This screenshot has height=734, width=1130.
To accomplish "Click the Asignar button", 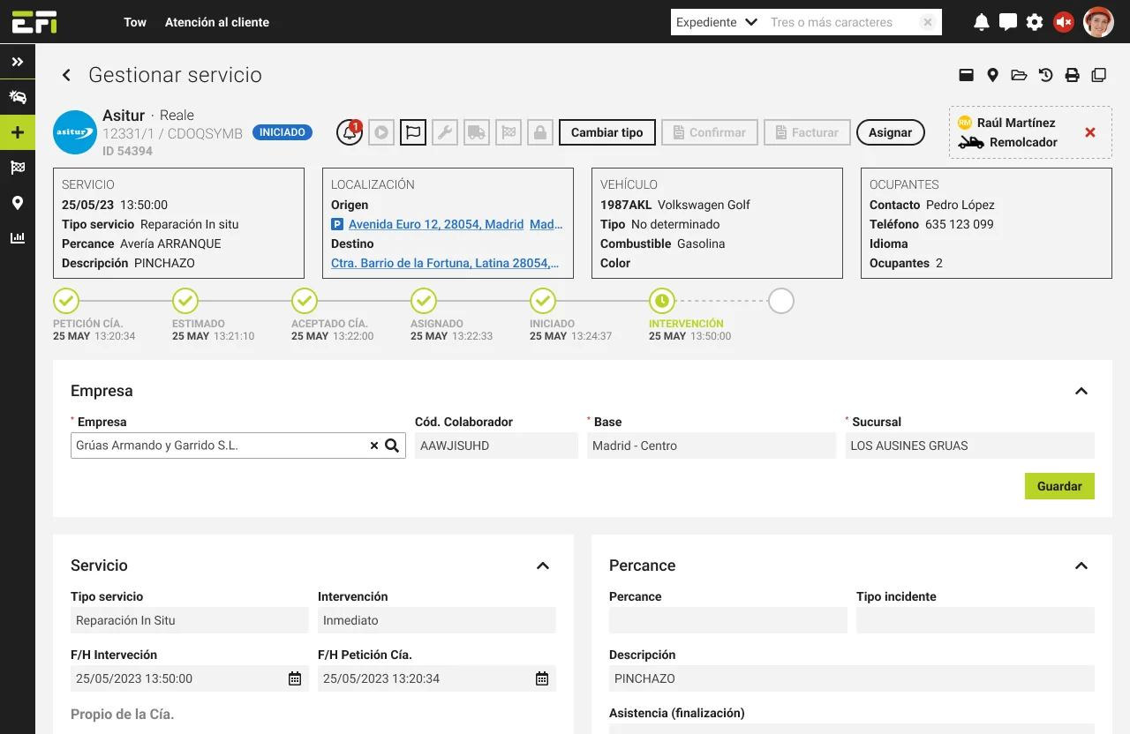I will click(x=891, y=132).
